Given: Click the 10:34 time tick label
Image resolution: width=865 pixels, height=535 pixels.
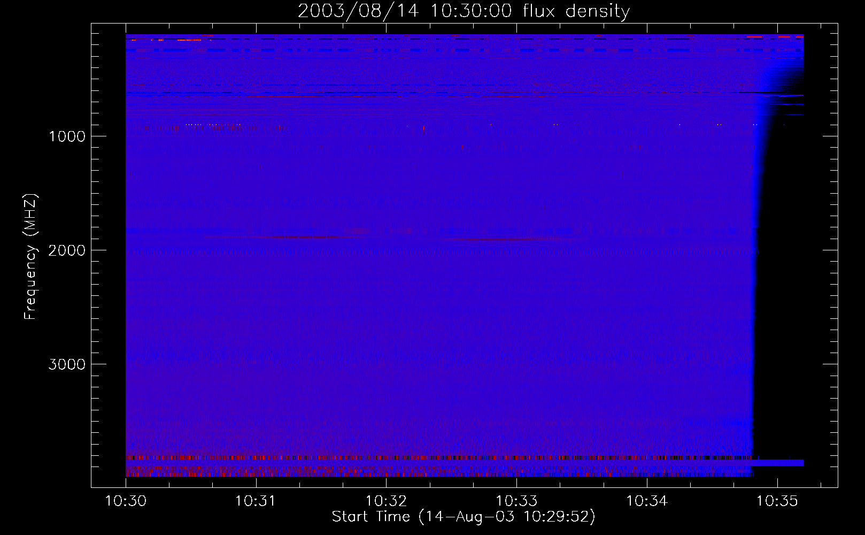Looking at the screenshot, I should click(x=647, y=501).
